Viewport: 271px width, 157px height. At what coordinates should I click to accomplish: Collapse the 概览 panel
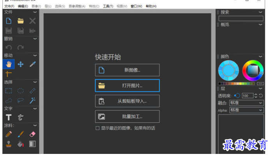tap(260, 25)
